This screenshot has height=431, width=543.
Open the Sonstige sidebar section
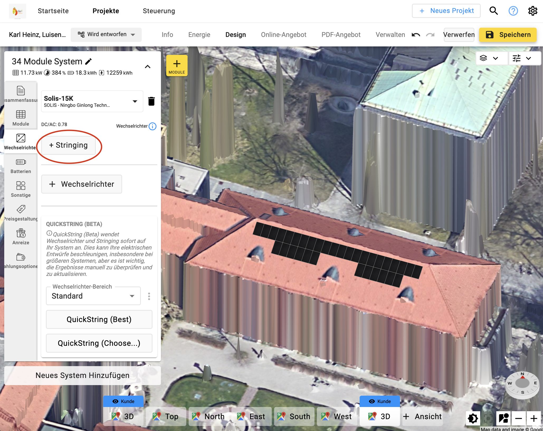pyautogui.click(x=21, y=189)
